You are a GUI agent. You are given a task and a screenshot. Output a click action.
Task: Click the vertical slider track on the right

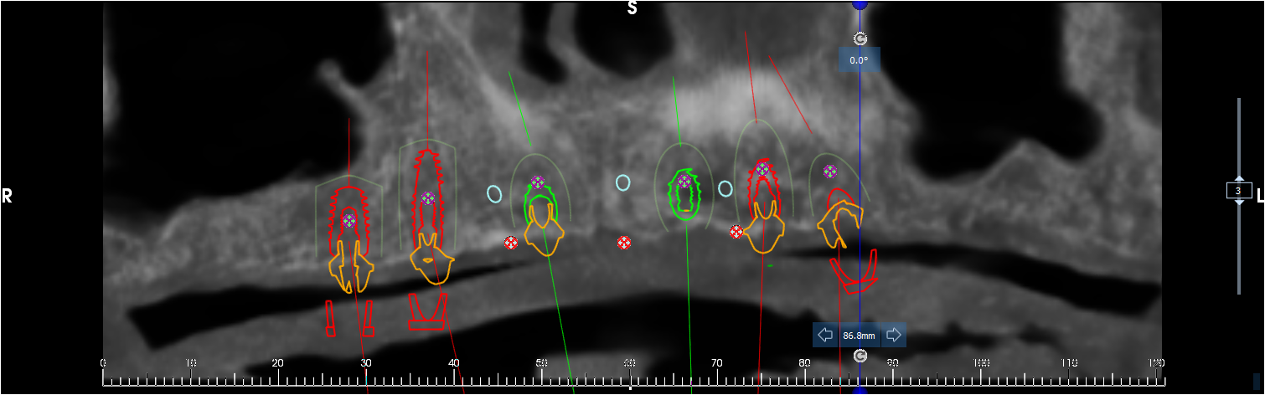point(1240,251)
